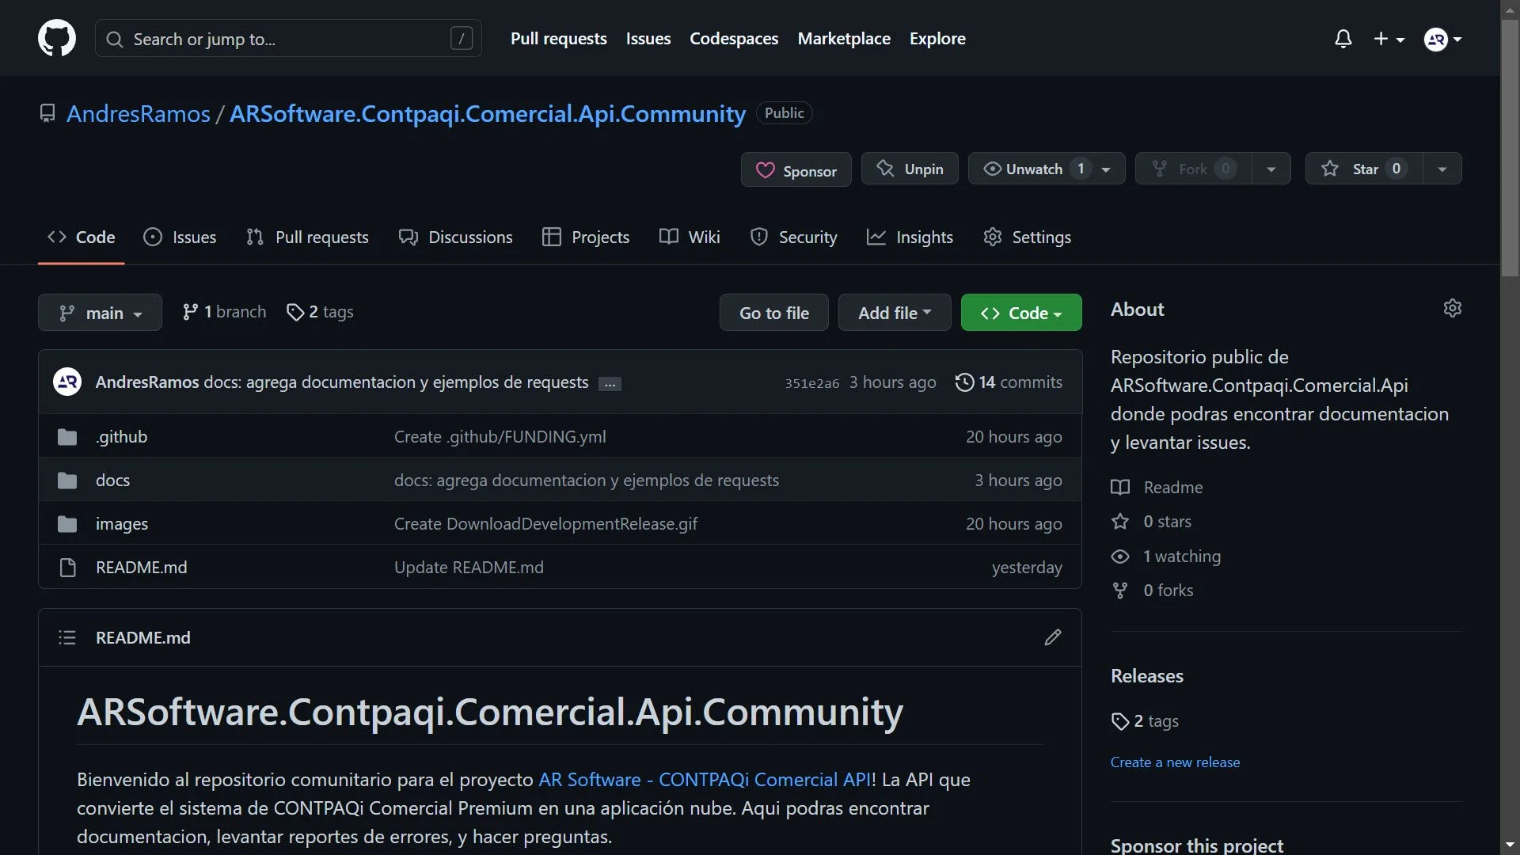1520x855 pixels.
Task: Click the AndresRamos avatar next to commit
Action: tap(66, 382)
